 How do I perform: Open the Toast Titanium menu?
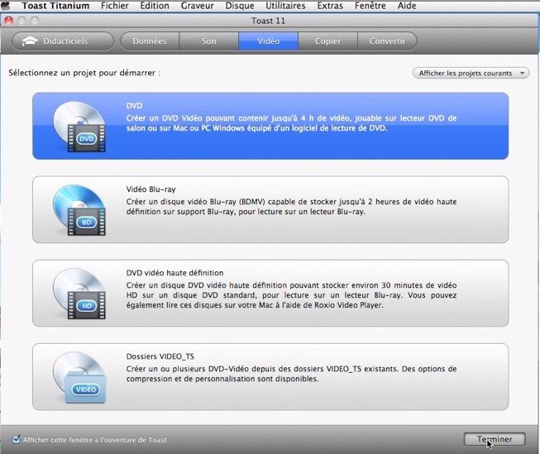tap(55, 6)
